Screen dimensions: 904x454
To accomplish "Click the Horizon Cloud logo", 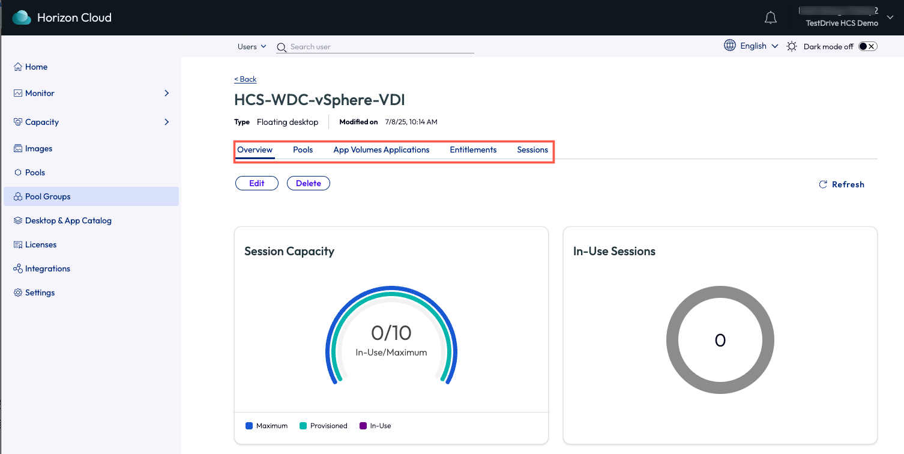I will point(22,17).
